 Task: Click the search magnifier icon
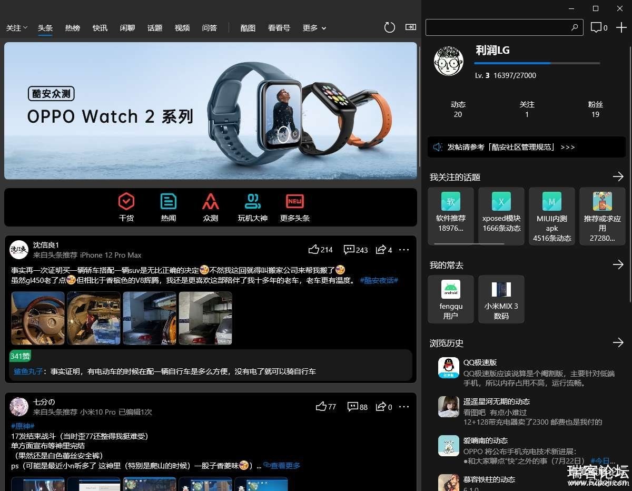(575, 27)
